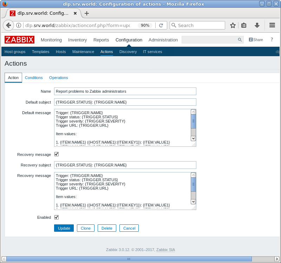Click the Recovery message scrollbar thumb
The height and width of the screenshot is (263, 281).
194,184
